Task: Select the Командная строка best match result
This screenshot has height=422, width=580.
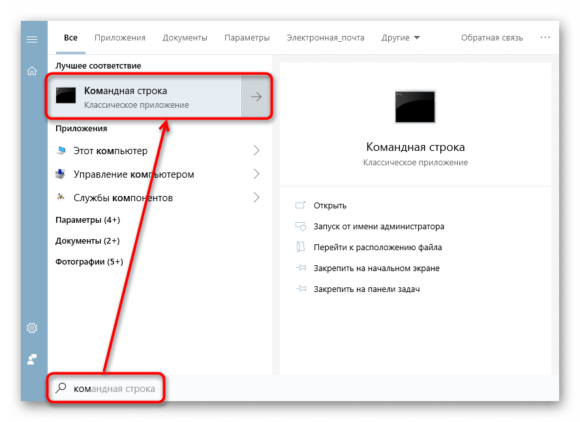Action: [144, 97]
